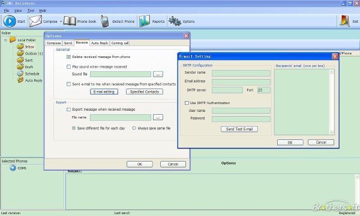Open the Phone book icon

click(x=70, y=21)
